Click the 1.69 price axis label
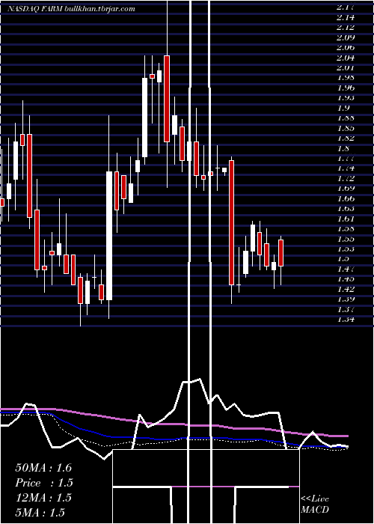Screen dimensions: 374x524 tap(346, 189)
